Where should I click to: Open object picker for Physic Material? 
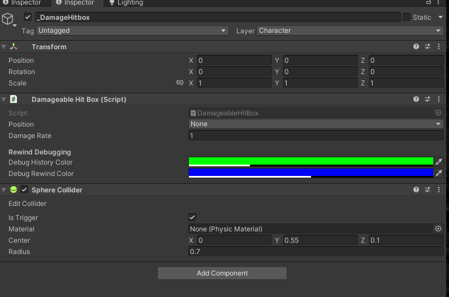click(438, 229)
